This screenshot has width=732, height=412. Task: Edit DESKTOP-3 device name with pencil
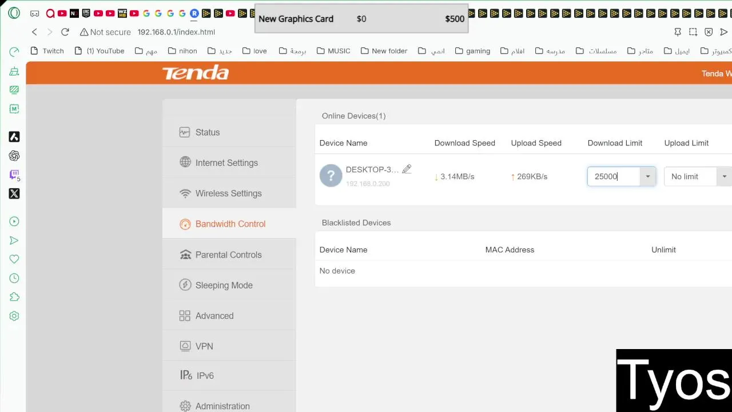(407, 169)
